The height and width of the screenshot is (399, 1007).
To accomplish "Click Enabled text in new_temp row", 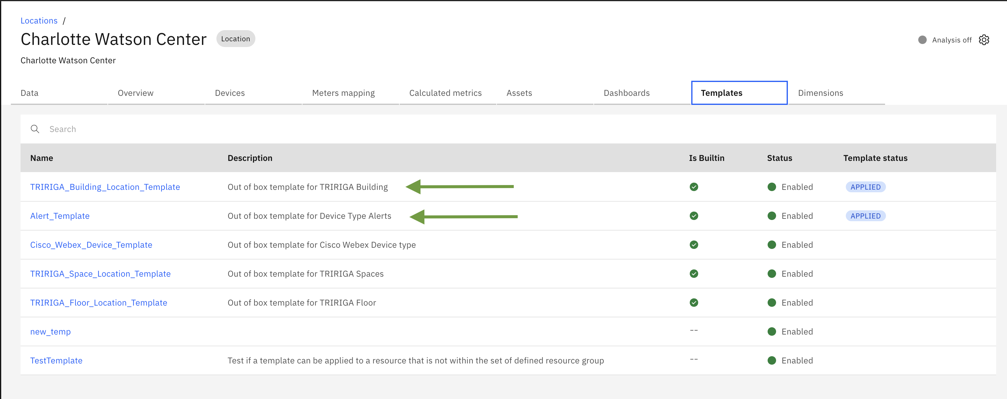I will pyautogui.click(x=797, y=331).
